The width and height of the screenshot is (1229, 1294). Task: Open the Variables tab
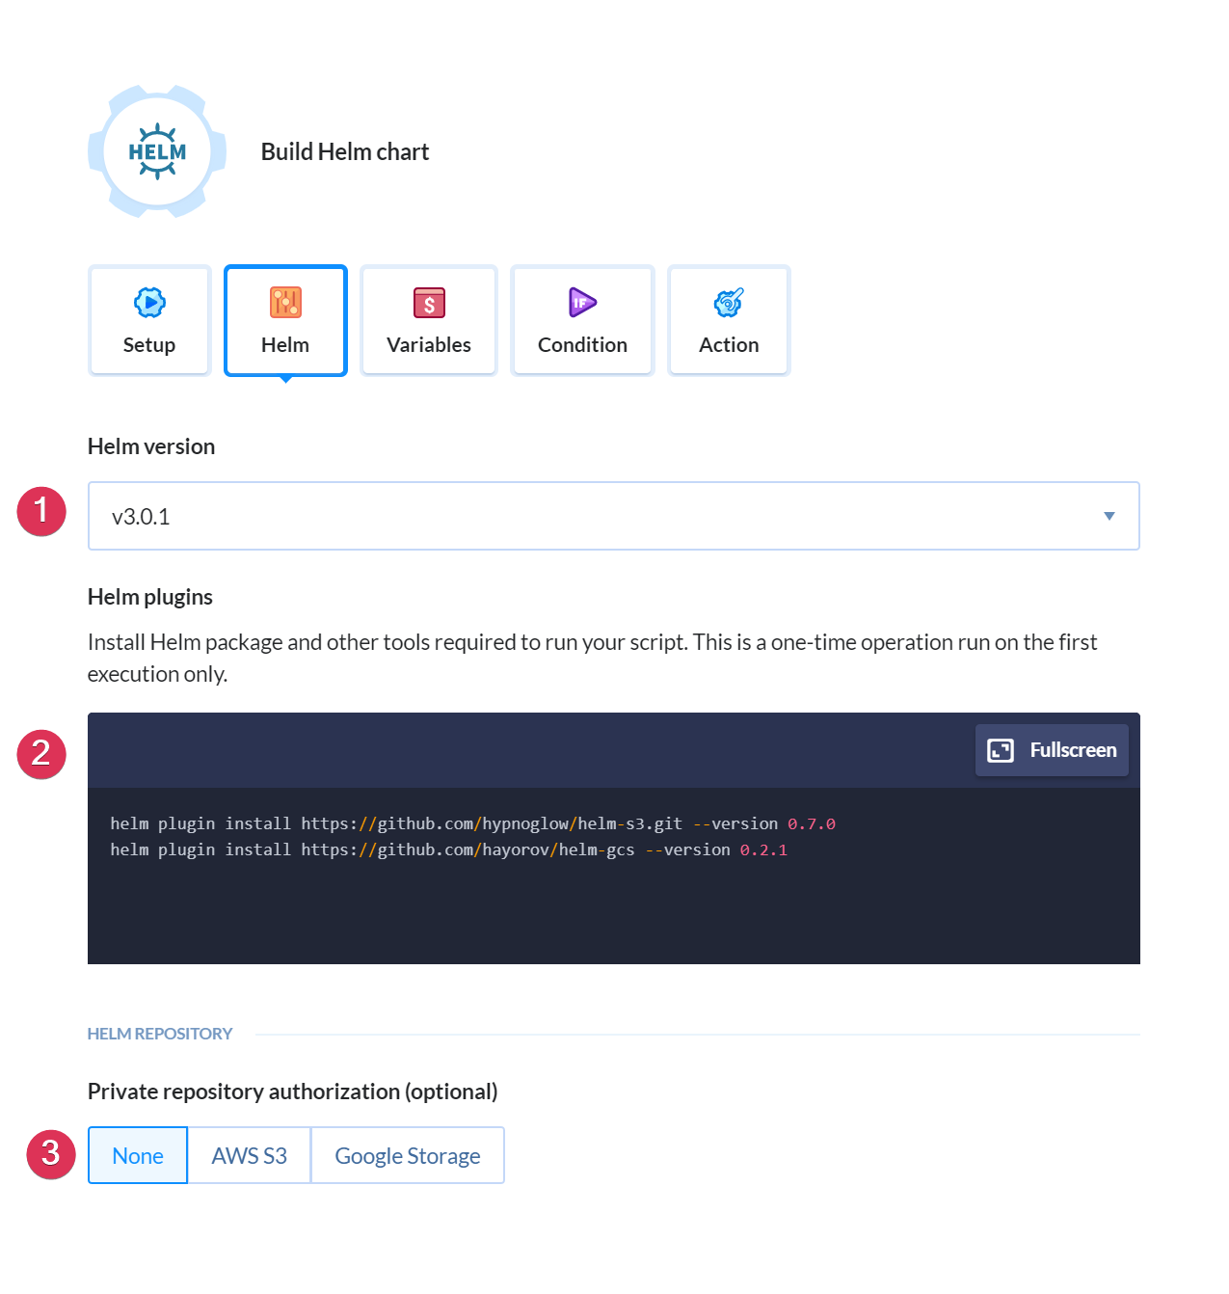pyautogui.click(x=429, y=320)
